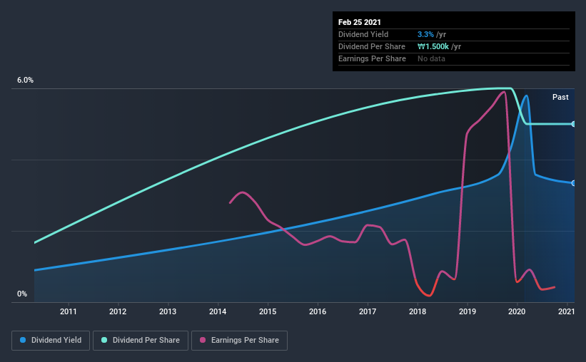Click the 0% y-axis label
586x362 pixels.
22,294
